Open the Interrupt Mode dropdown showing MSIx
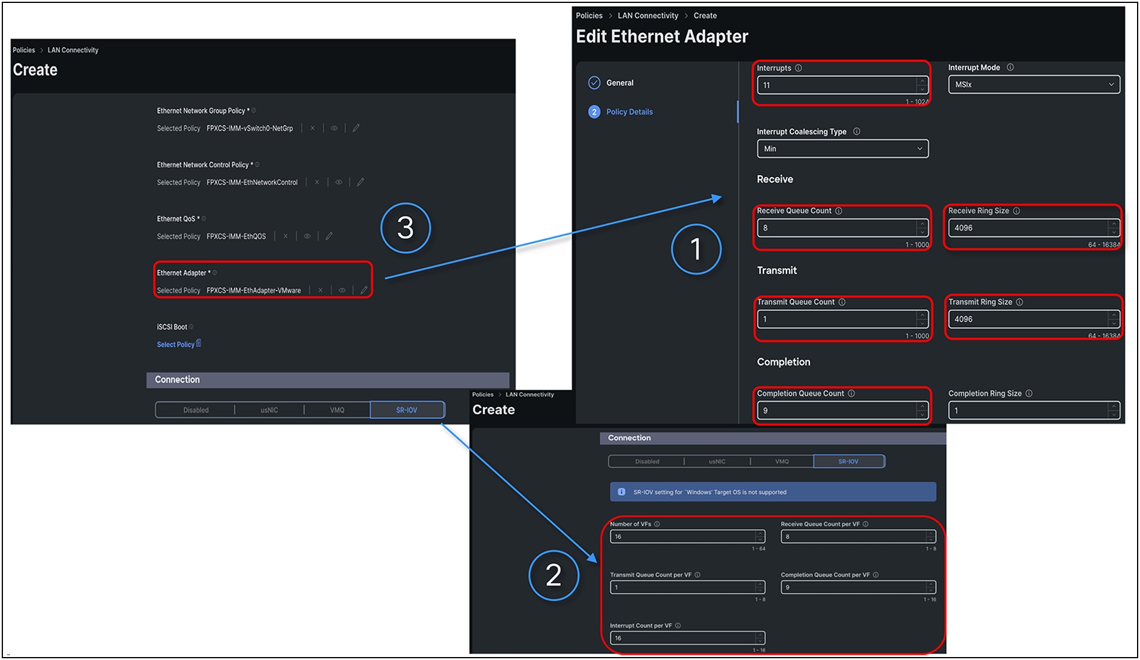 point(1034,84)
